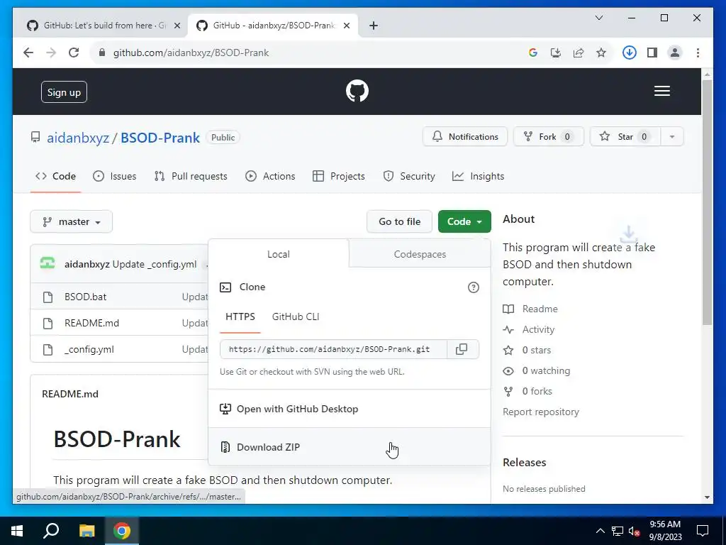Click Report repository link
Viewport: 726px width, 545px height.
click(541, 412)
